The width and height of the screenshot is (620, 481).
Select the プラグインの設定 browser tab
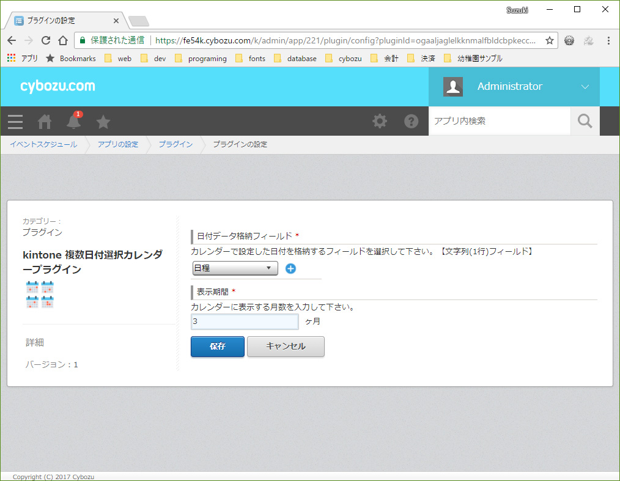pos(65,21)
